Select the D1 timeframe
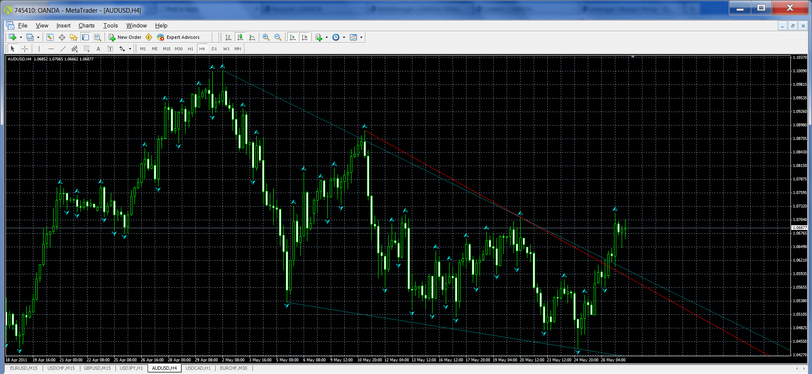The width and height of the screenshot is (812, 374). (x=214, y=49)
